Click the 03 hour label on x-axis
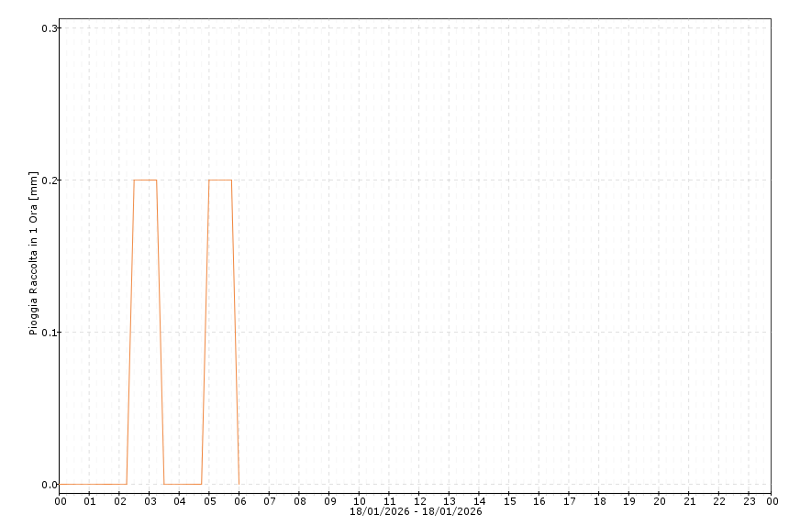Screen dimensions: 789x525 [x=150, y=501]
